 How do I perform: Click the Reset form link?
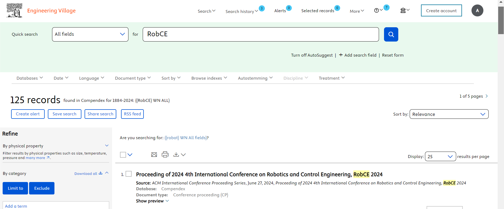coord(393,55)
